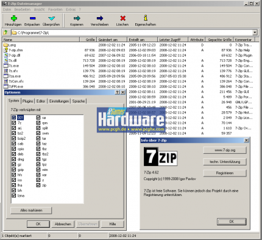The width and height of the screenshot is (262, 240).
Task: Select the 7z.sfx file name
Action: [x=13, y=71]
